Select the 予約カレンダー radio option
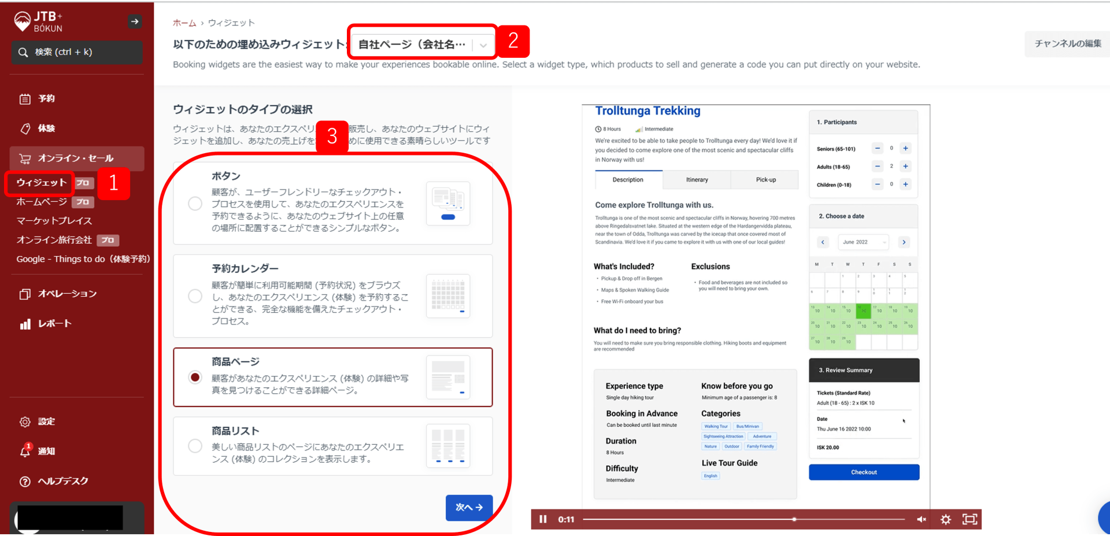This screenshot has width=1110, height=536. point(195,296)
